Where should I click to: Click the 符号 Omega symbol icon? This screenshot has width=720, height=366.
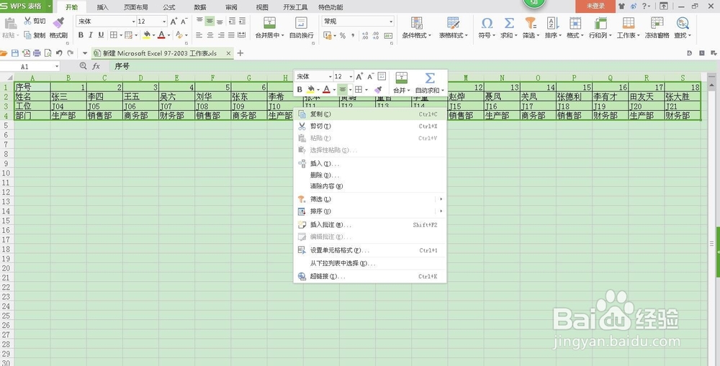tap(487, 24)
